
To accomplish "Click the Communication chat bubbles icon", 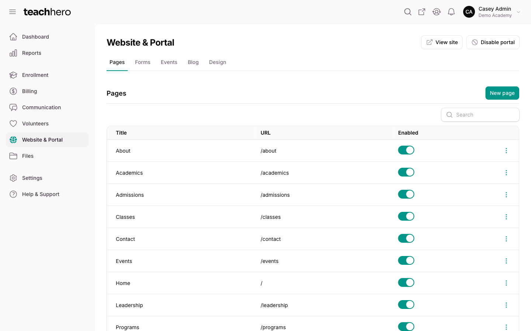I will (13, 107).
